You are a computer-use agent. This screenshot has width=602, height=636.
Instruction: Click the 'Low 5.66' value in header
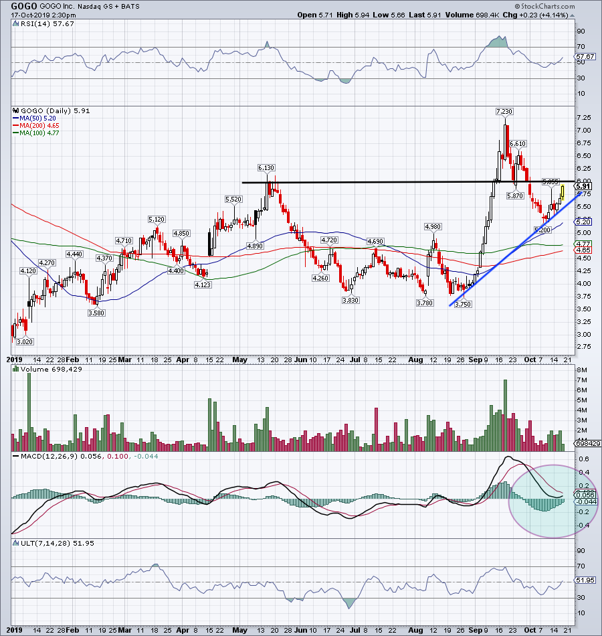[x=389, y=15]
